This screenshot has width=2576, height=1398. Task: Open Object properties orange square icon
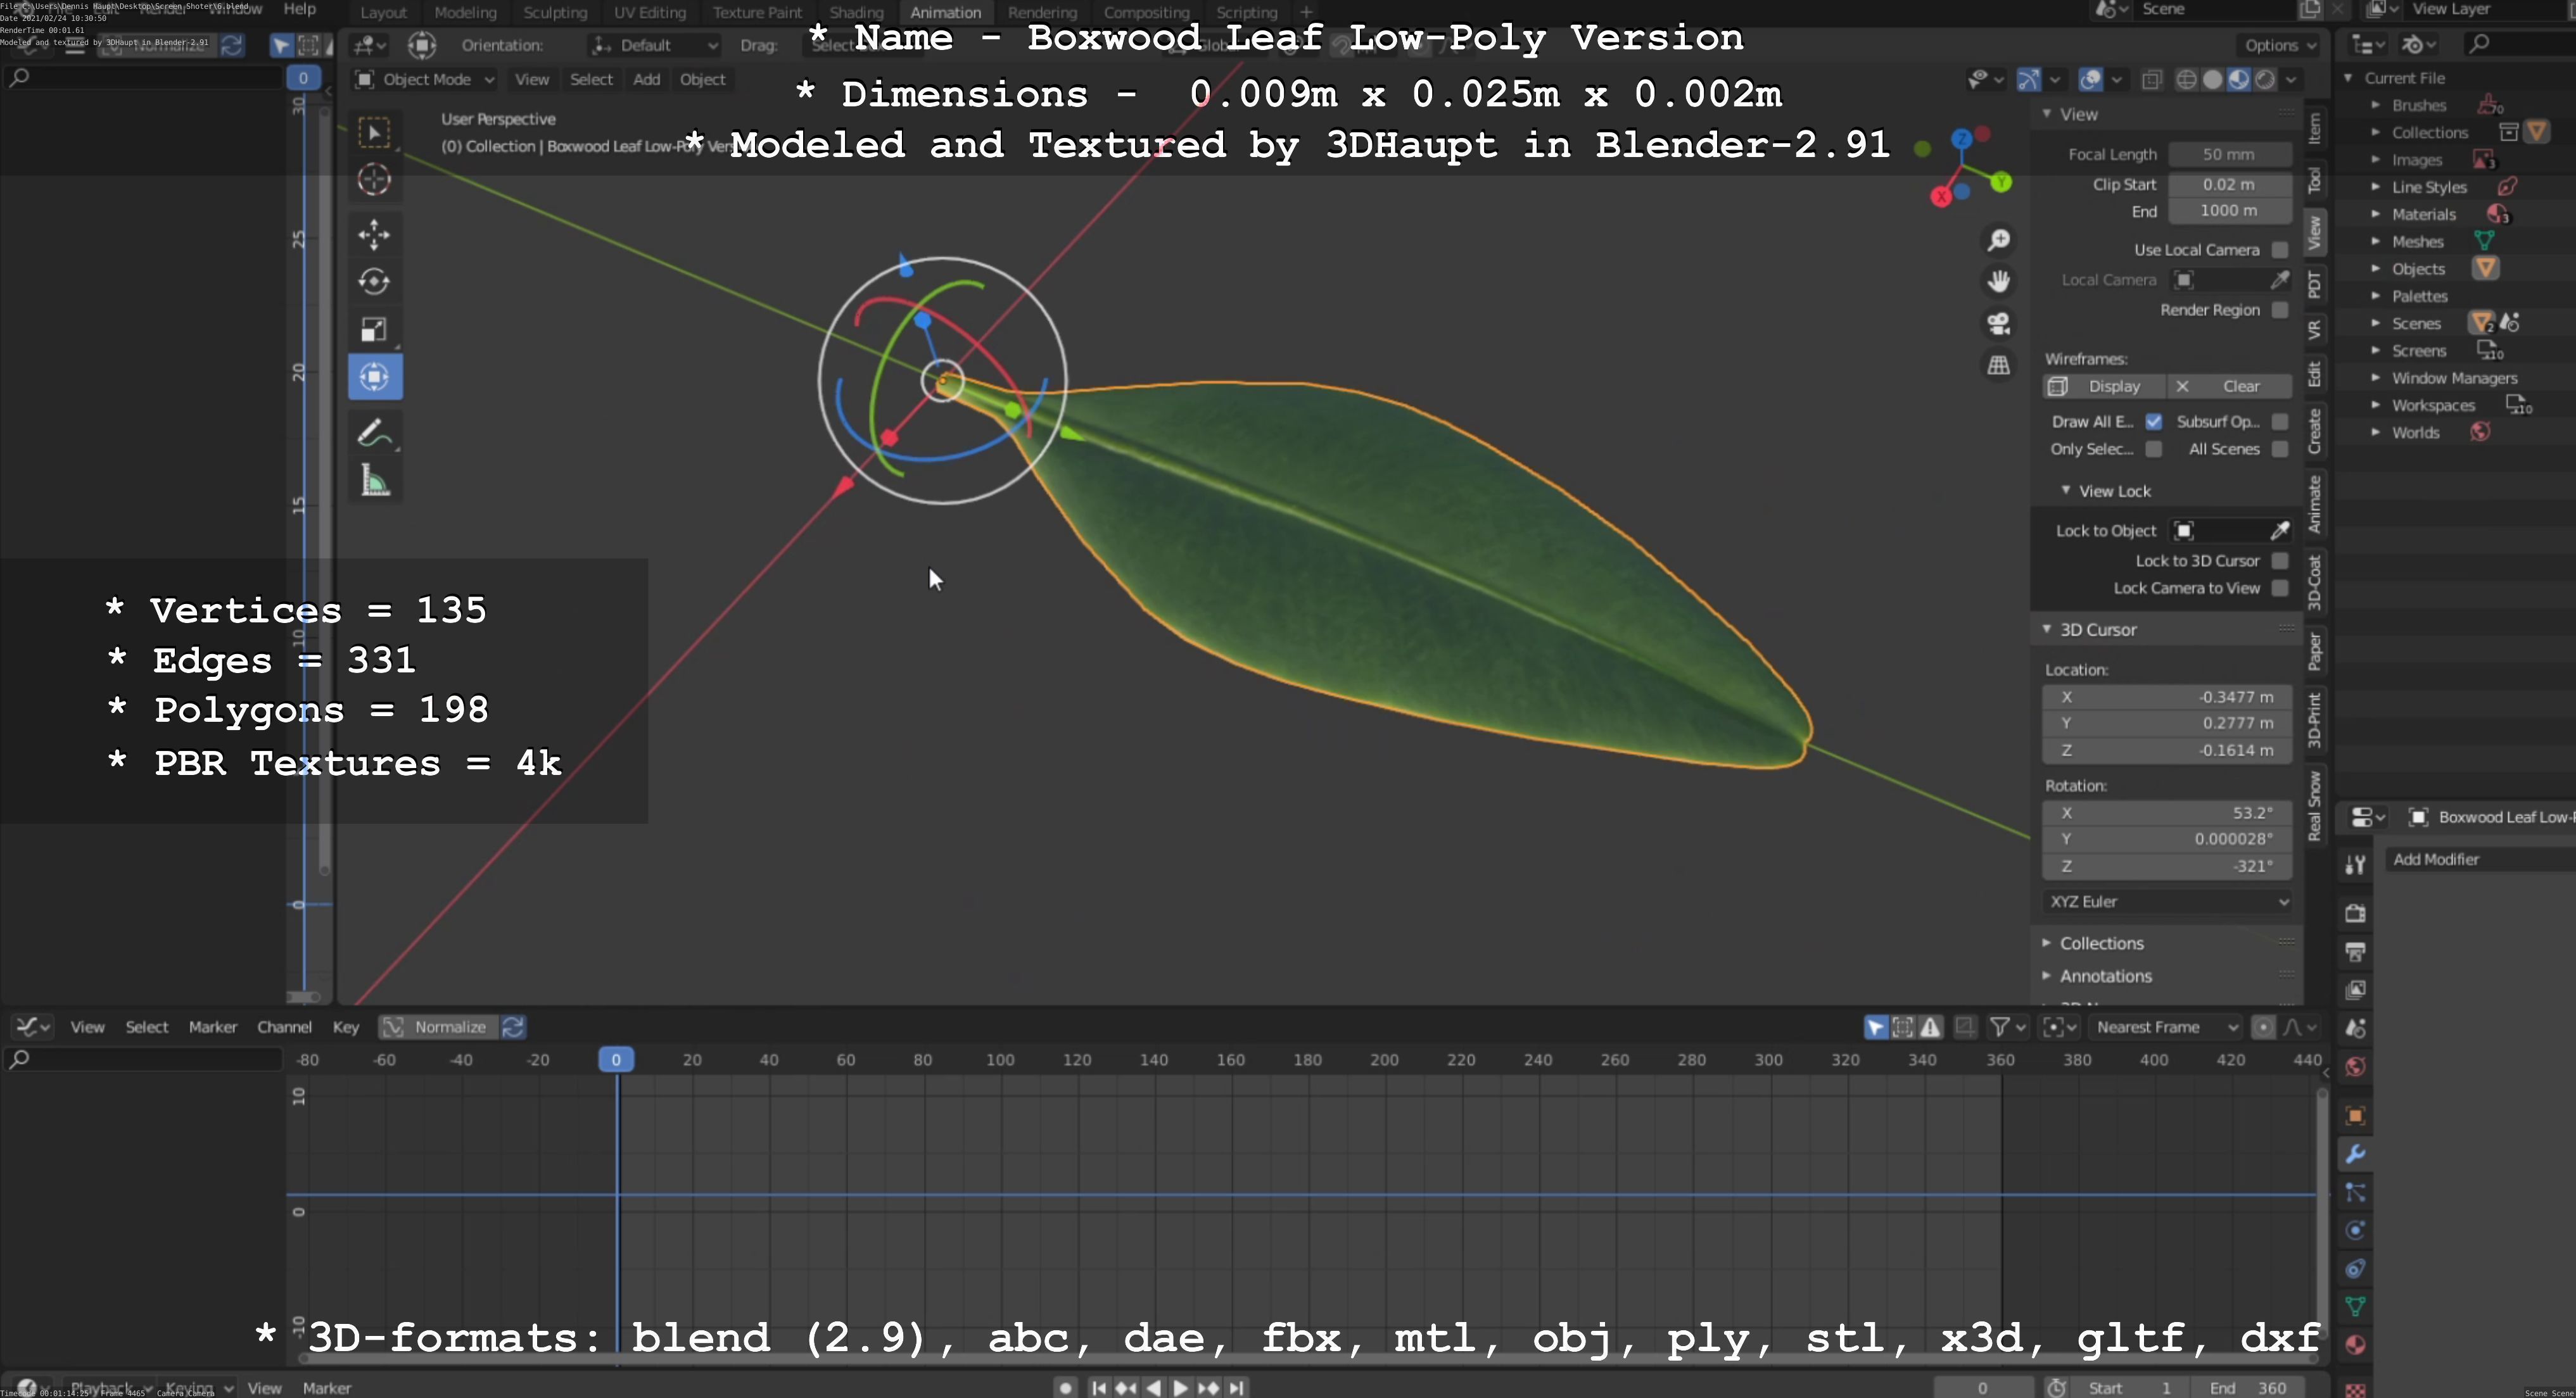[2355, 1115]
